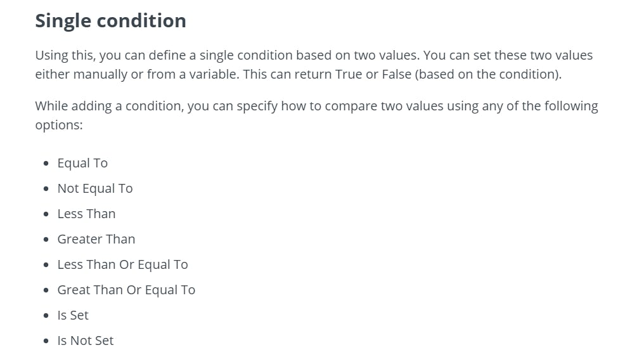Click the paragraph starting "Using this, you can"
This screenshot has height=364, width=618.
314,65
